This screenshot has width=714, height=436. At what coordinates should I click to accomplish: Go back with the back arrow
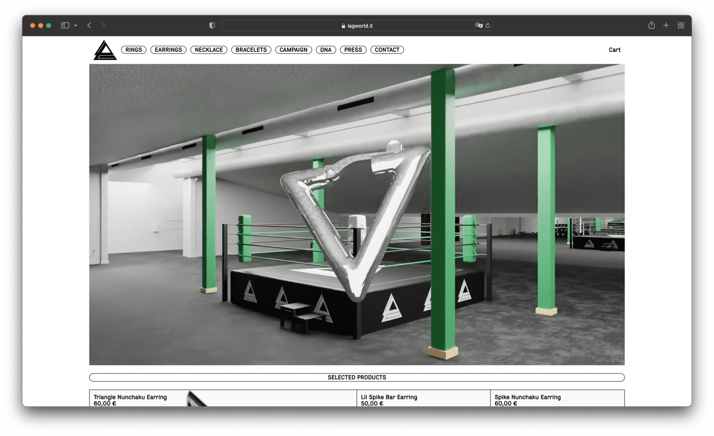coord(89,25)
